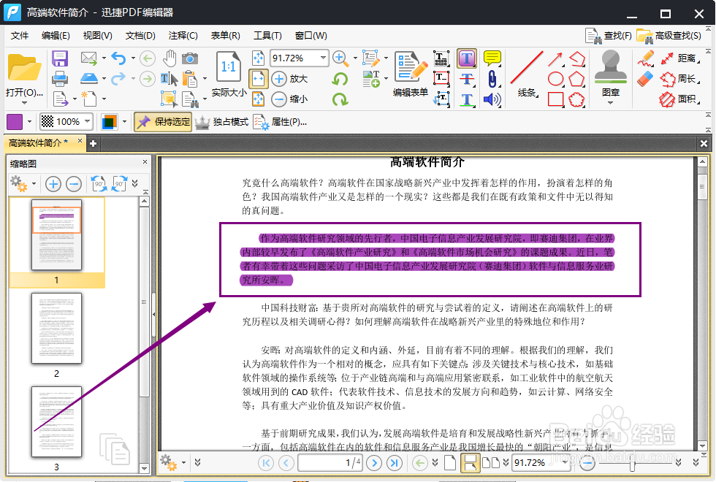Switch to fit-width page view

click(256, 78)
